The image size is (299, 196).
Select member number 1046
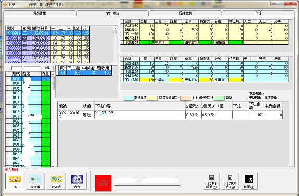point(16,158)
